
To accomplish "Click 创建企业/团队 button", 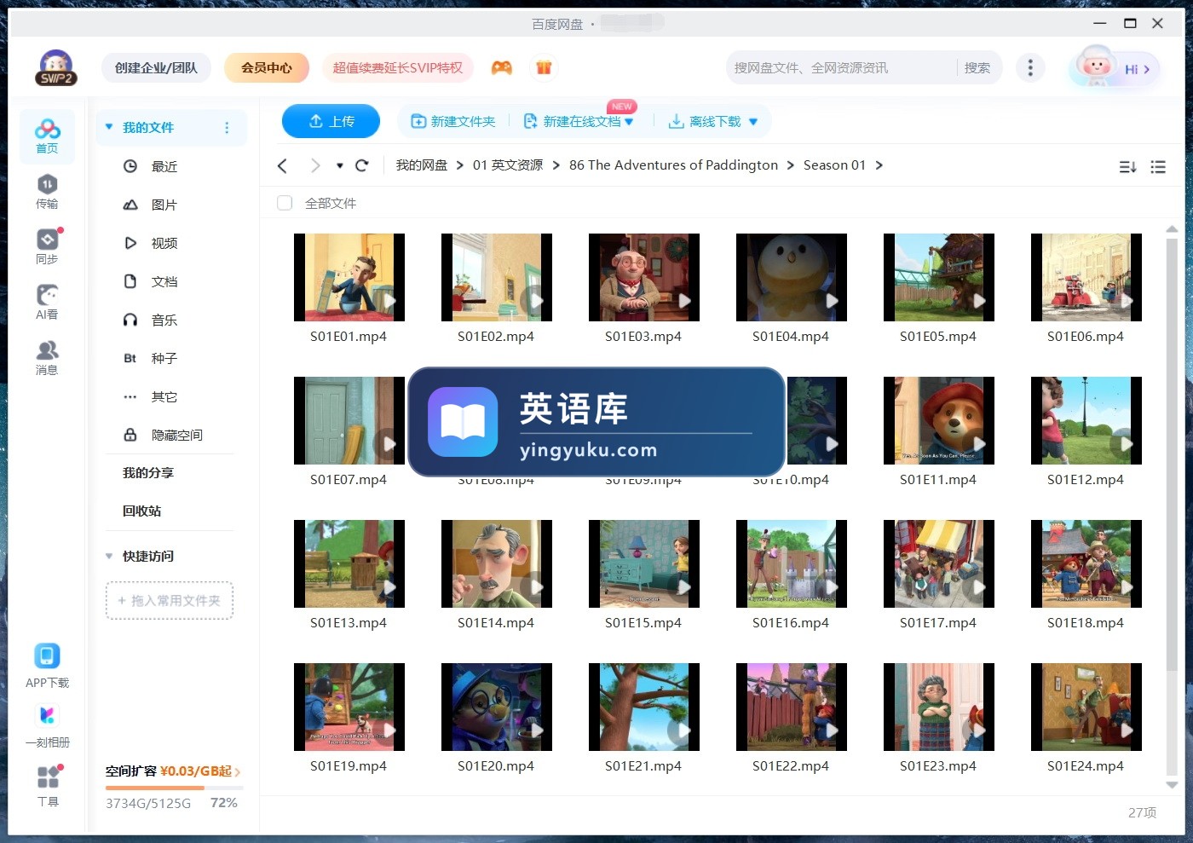I will coord(156,67).
